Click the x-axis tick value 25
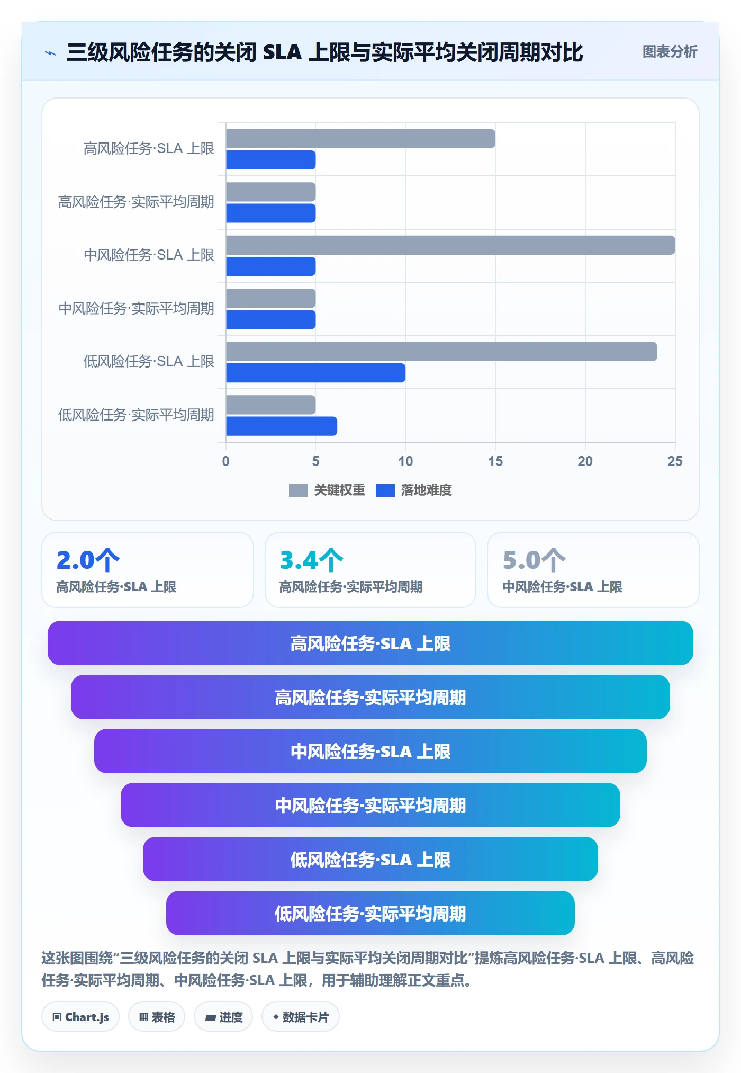The height and width of the screenshot is (1073, 741). (675, 461)
